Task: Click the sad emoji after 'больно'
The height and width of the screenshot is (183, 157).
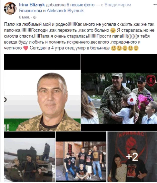Action: (x=113, y=30)
